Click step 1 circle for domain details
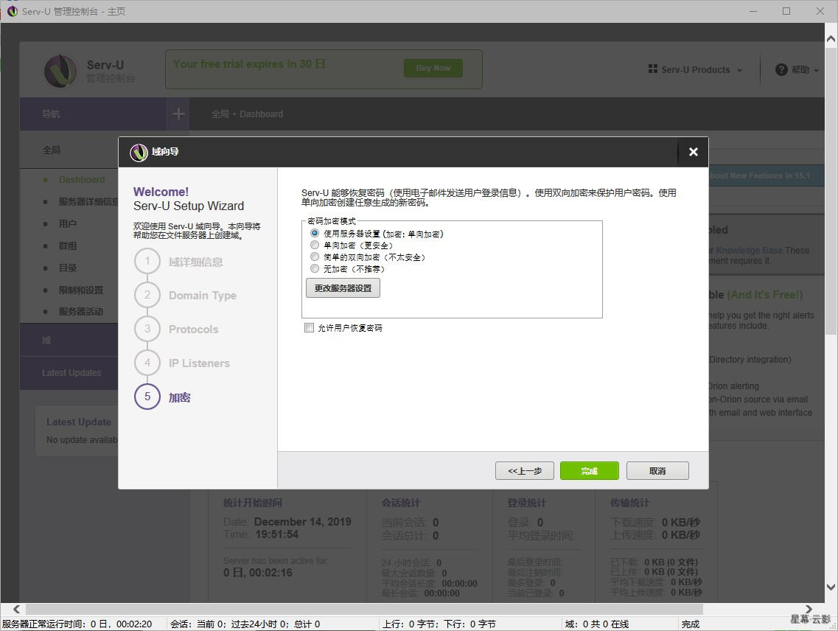Viewport: 838px width, 631px height. pyautogui.click(x=147, y=262)
